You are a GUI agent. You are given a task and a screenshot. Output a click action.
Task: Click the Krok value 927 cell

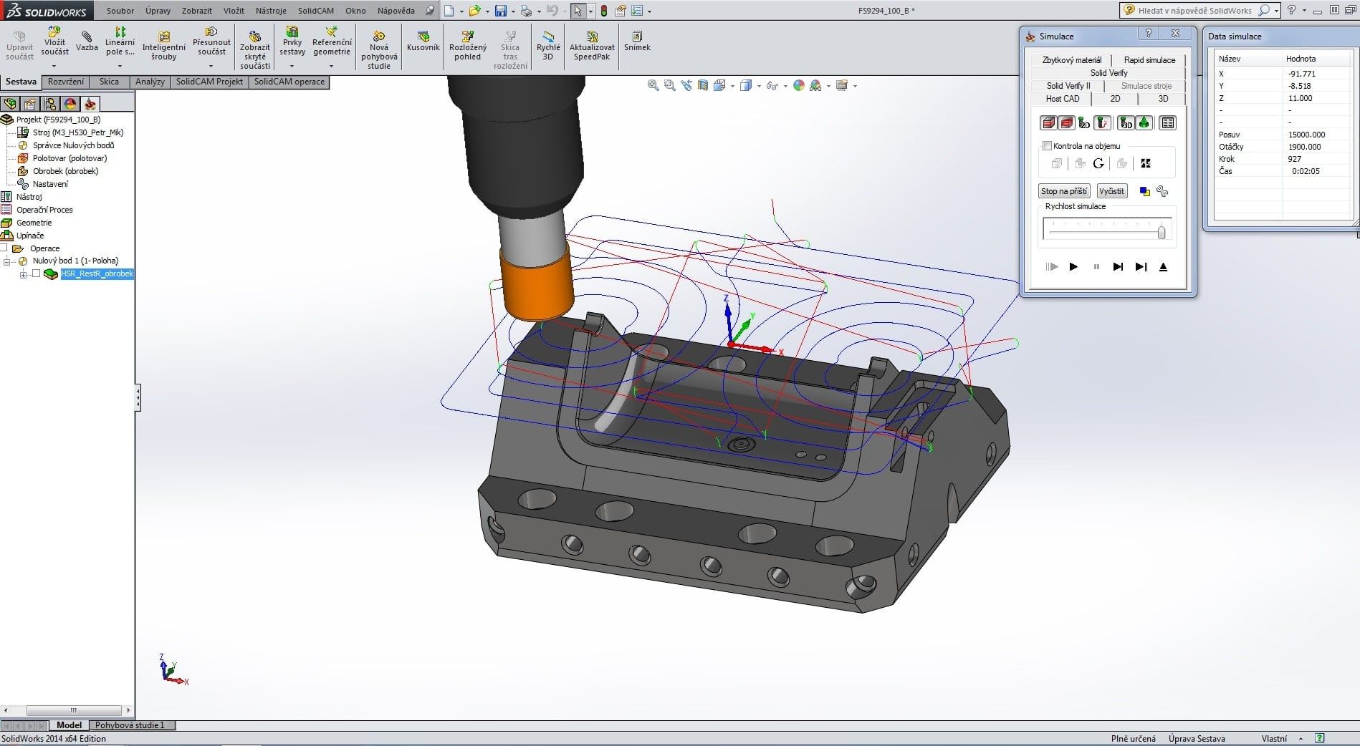tap(1294, 159)
